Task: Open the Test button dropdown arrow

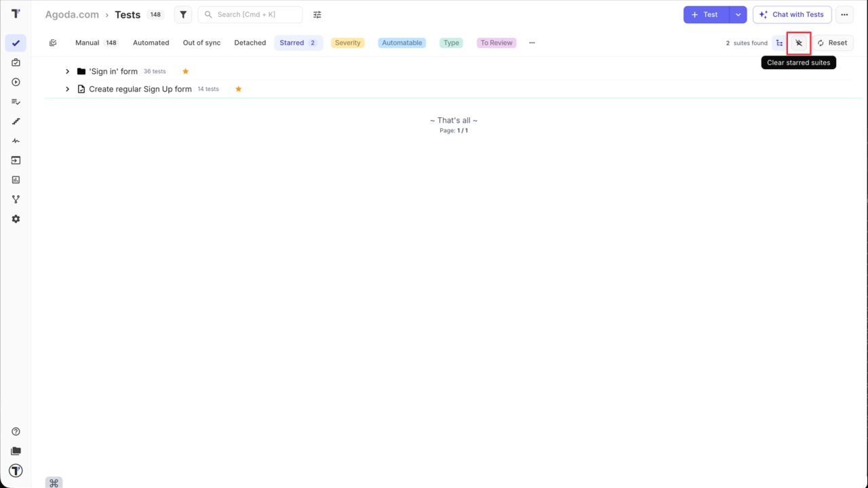Action: tap(738, 14)
